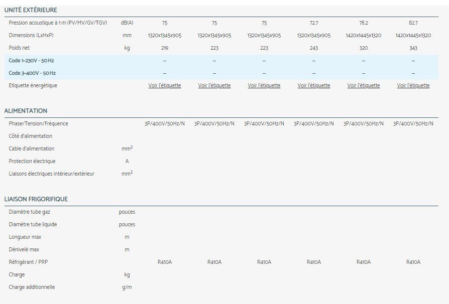The width and height of the screenshot is (449, 304).
Task: Open the Voir l'étiquette link in the 343 kg column
Action: (413, 86)
